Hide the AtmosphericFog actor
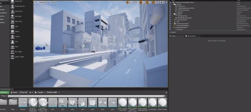Screen dimensions: 251x112 point(170,16)
